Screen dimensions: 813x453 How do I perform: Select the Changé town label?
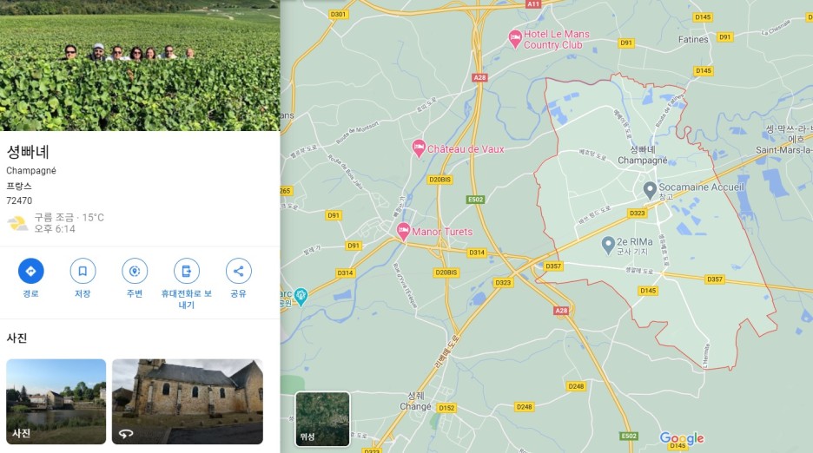(x=415, y=406)
